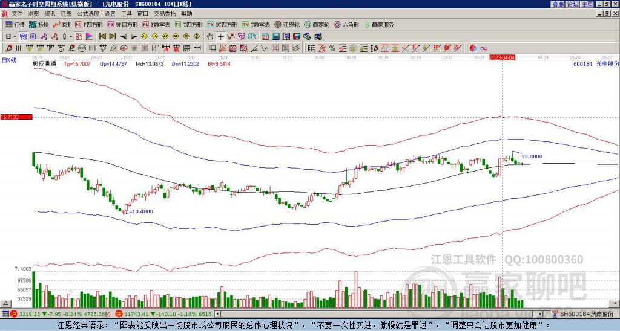Switch to the K线 candlestick chart
Screen dimensions: 620x331
[62, 24]
